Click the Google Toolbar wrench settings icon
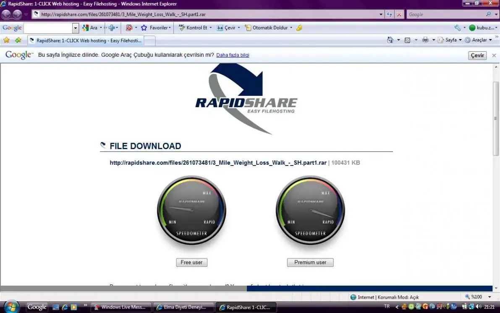Image resolution: width=500 pixels, height=313 pixels. coord(458,28)
